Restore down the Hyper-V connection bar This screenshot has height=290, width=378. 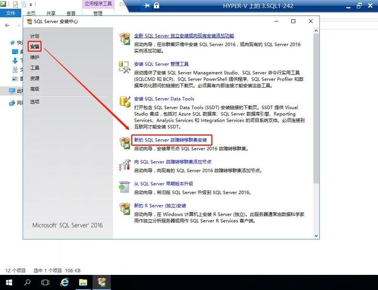pos(359,5)
